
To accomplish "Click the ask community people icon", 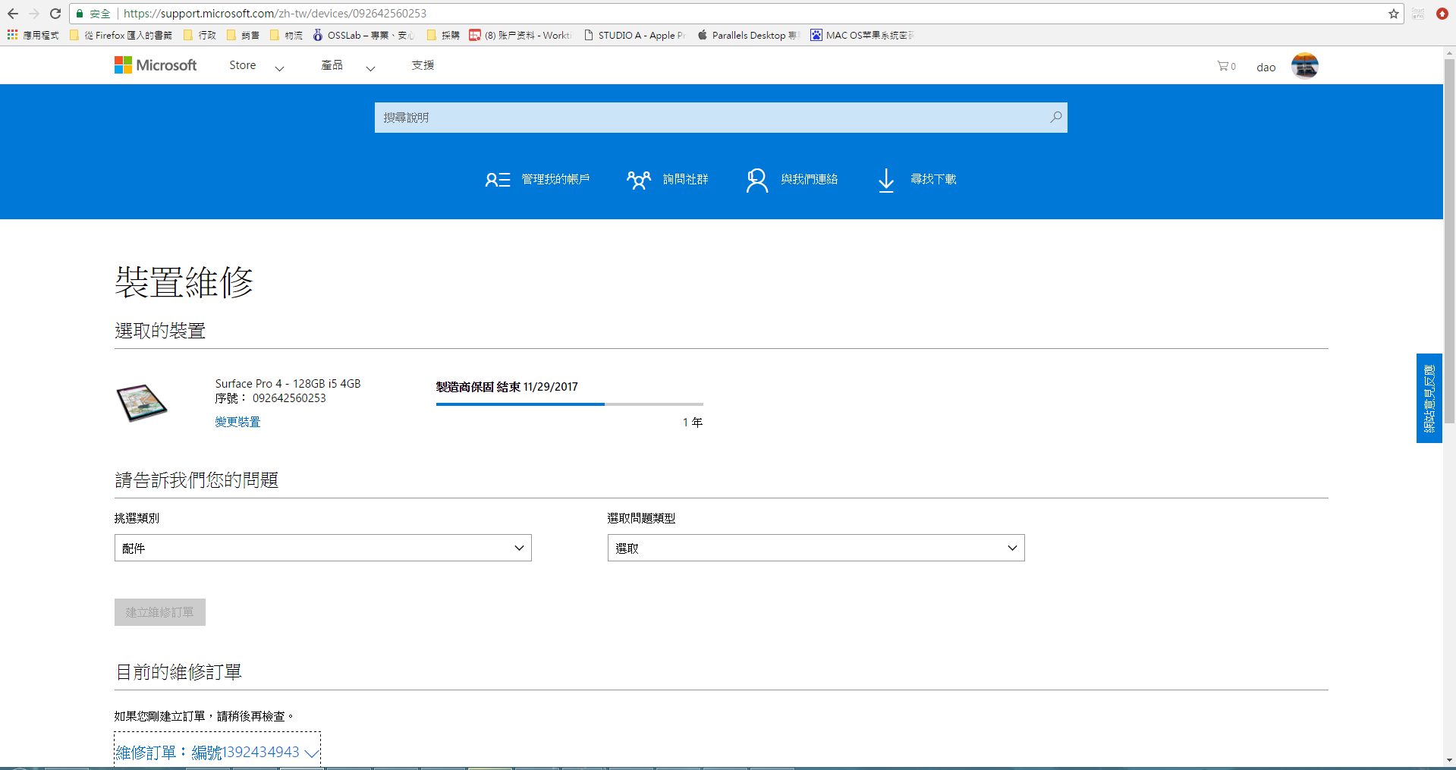I will click(639, 180).
